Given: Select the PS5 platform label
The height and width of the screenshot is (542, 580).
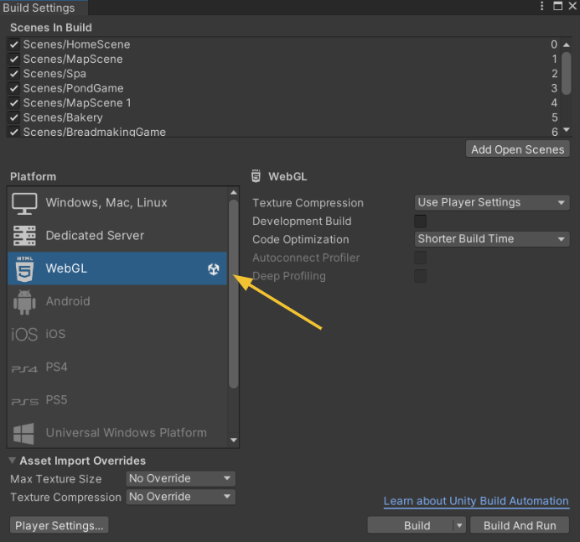Looking at the screenshot, I should coord(56,400).
